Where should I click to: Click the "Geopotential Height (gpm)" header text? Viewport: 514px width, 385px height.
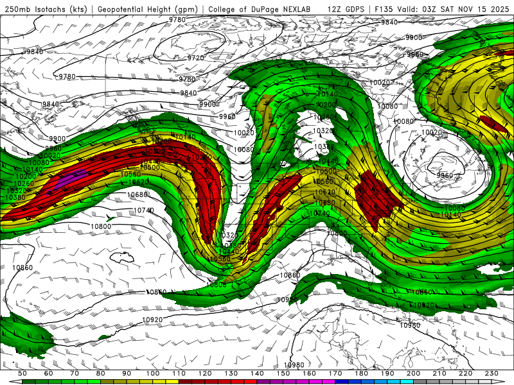point(148,9)
